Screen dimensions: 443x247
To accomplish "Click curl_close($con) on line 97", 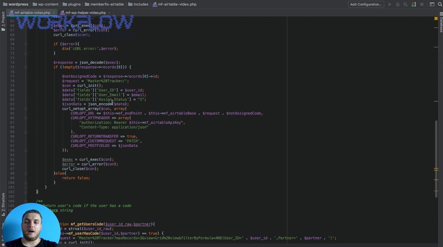I will click(79, 168).
